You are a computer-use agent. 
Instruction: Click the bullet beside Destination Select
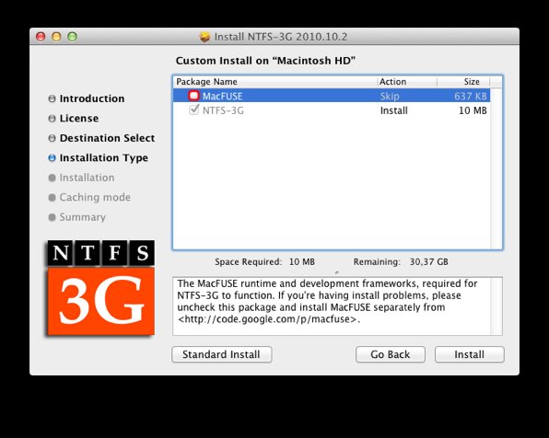point(52,138)
